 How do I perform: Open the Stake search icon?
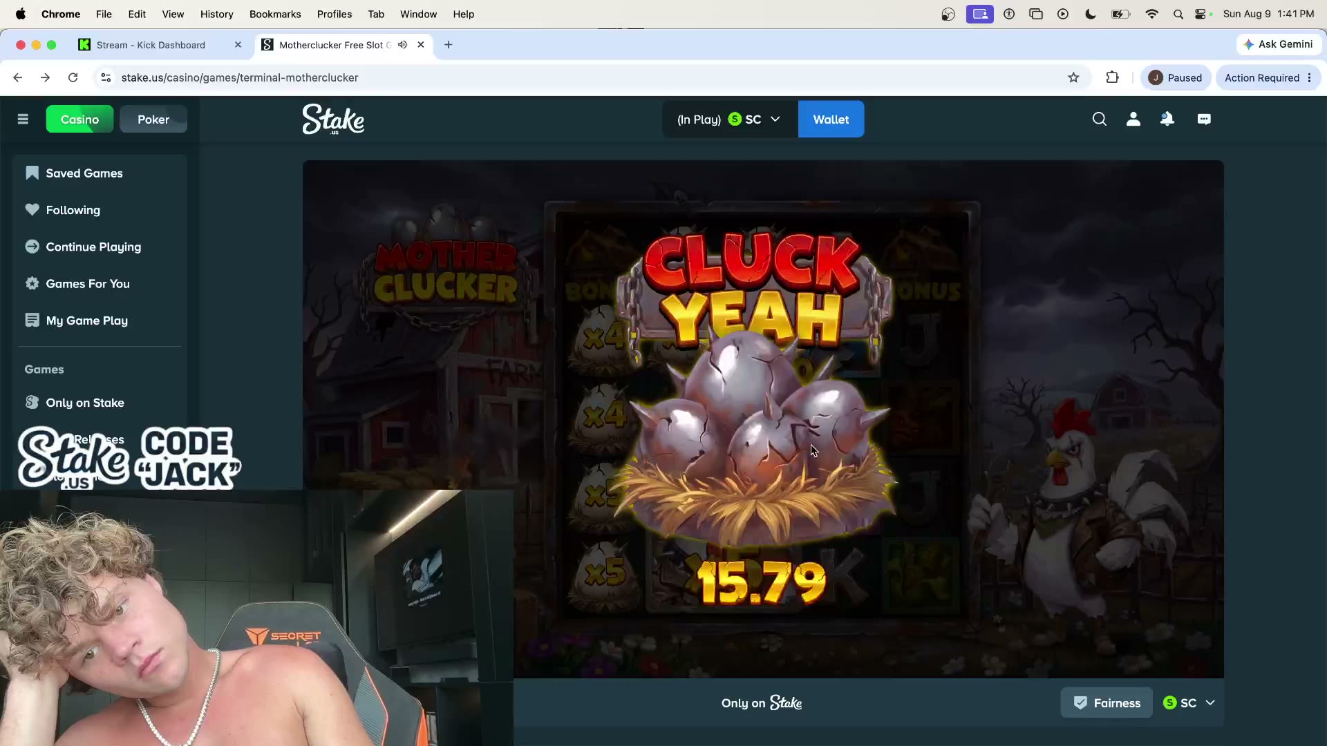click(1099, 119)
